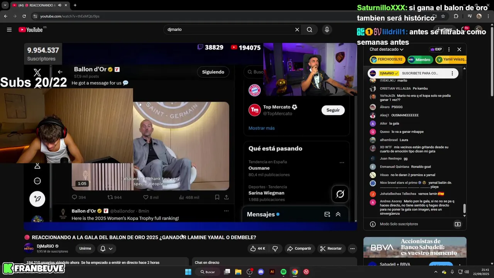Open the volume icon in system tray
The image size is (494, 278).
coord(467,272)
